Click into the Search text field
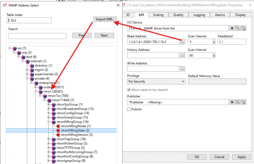254x164 pixels. [37, 36]
